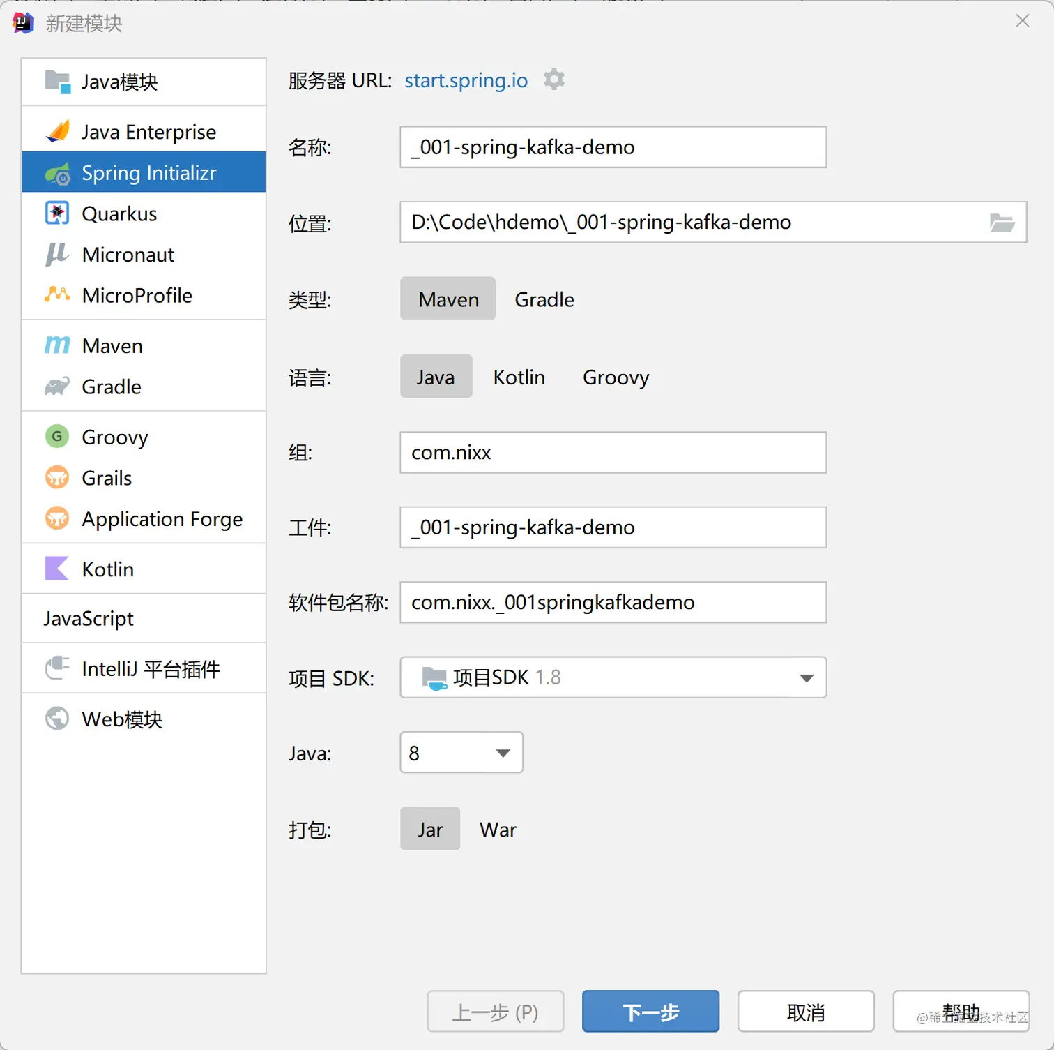Pick the Quarkus icon in the list
Viewport: 1054px width, 1050px height.
point(57,213)
